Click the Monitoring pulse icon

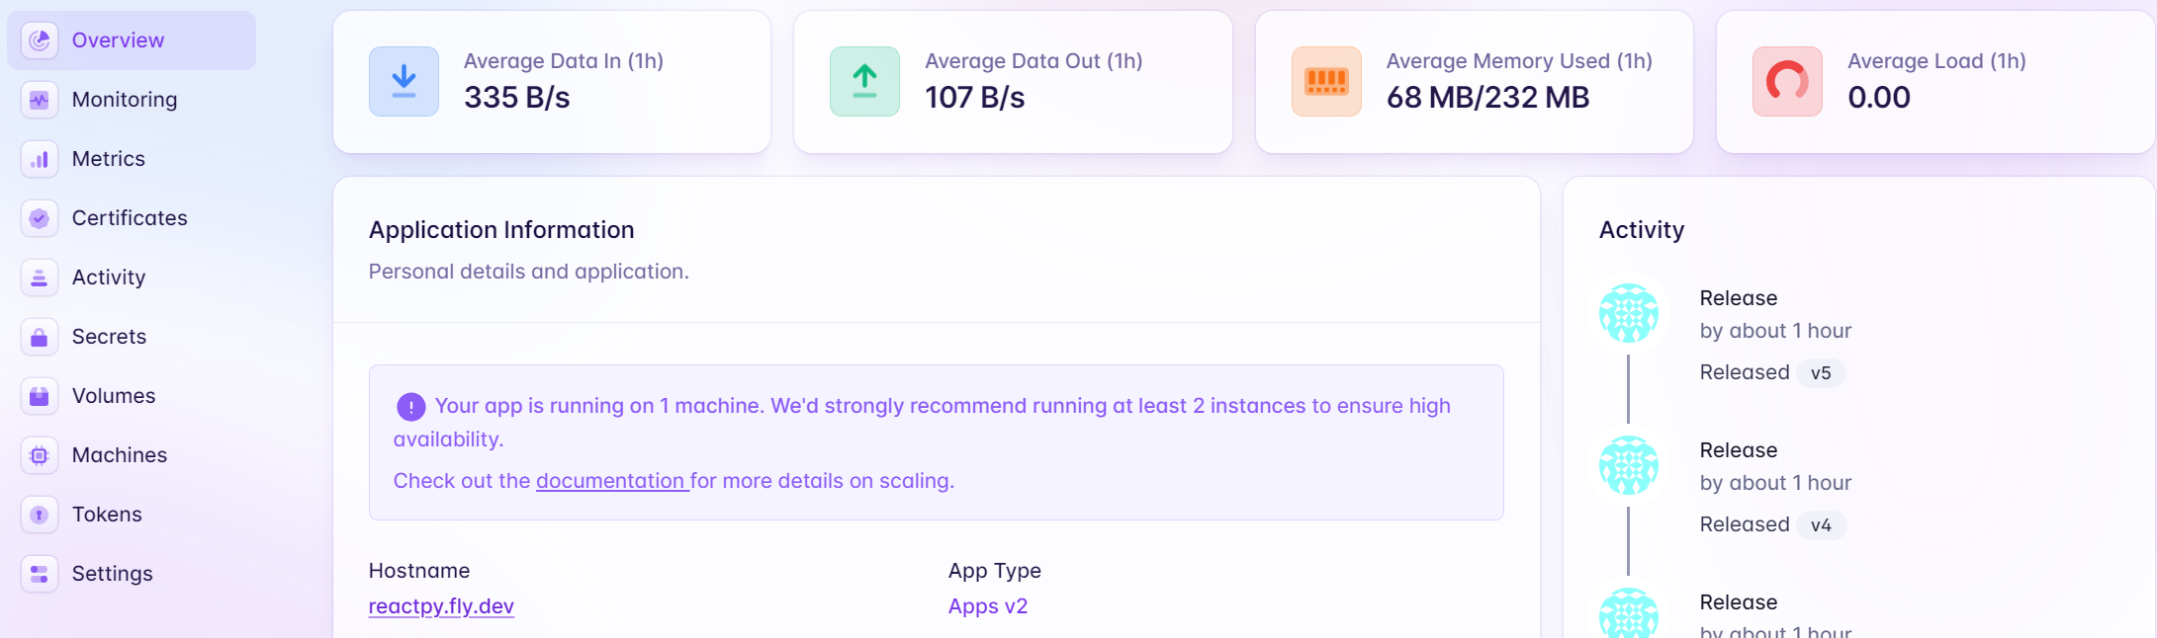pos(40,100)
